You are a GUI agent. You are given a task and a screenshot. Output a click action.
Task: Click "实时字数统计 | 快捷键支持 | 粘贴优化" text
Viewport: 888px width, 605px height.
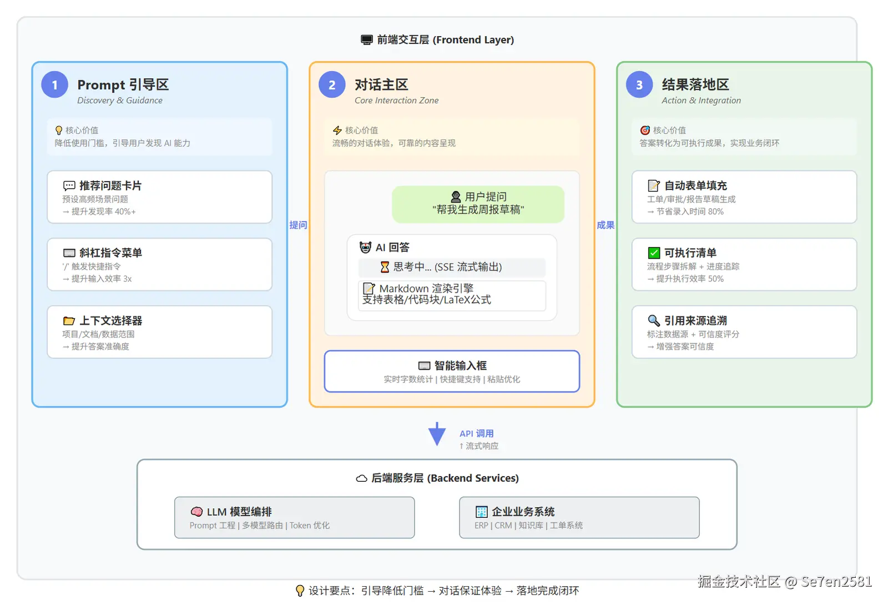click(452, 380)
